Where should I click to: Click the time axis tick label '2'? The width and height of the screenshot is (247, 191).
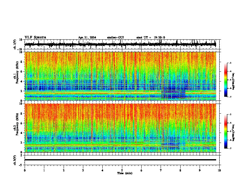[64, 170]
